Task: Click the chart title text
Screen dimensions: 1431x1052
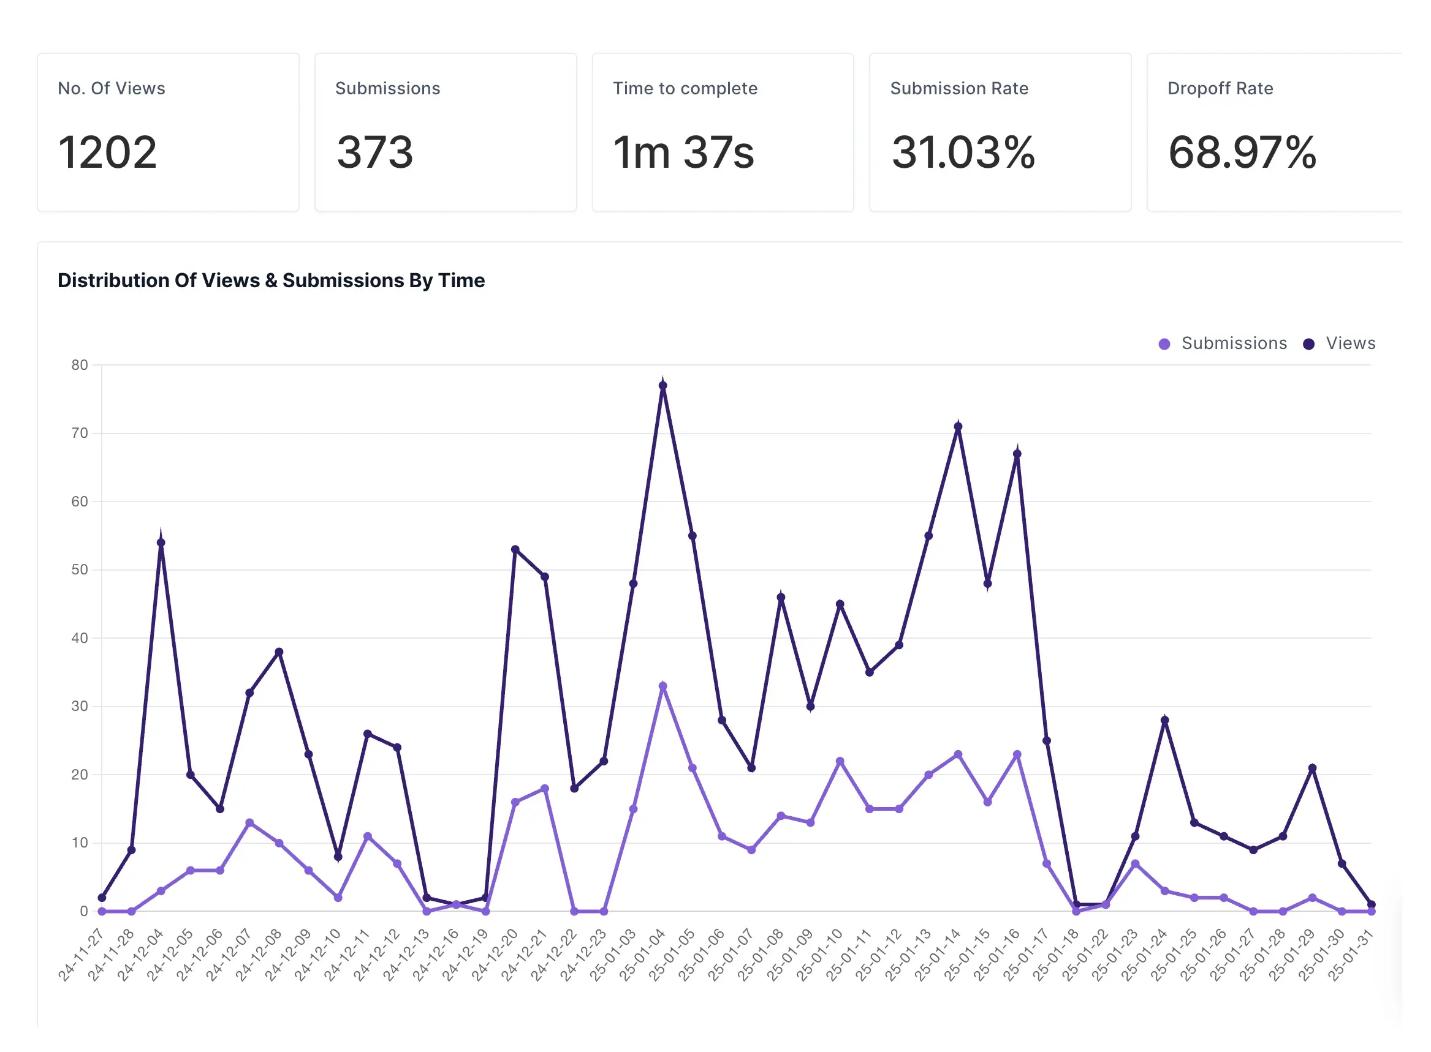Action: coord(271,280)
